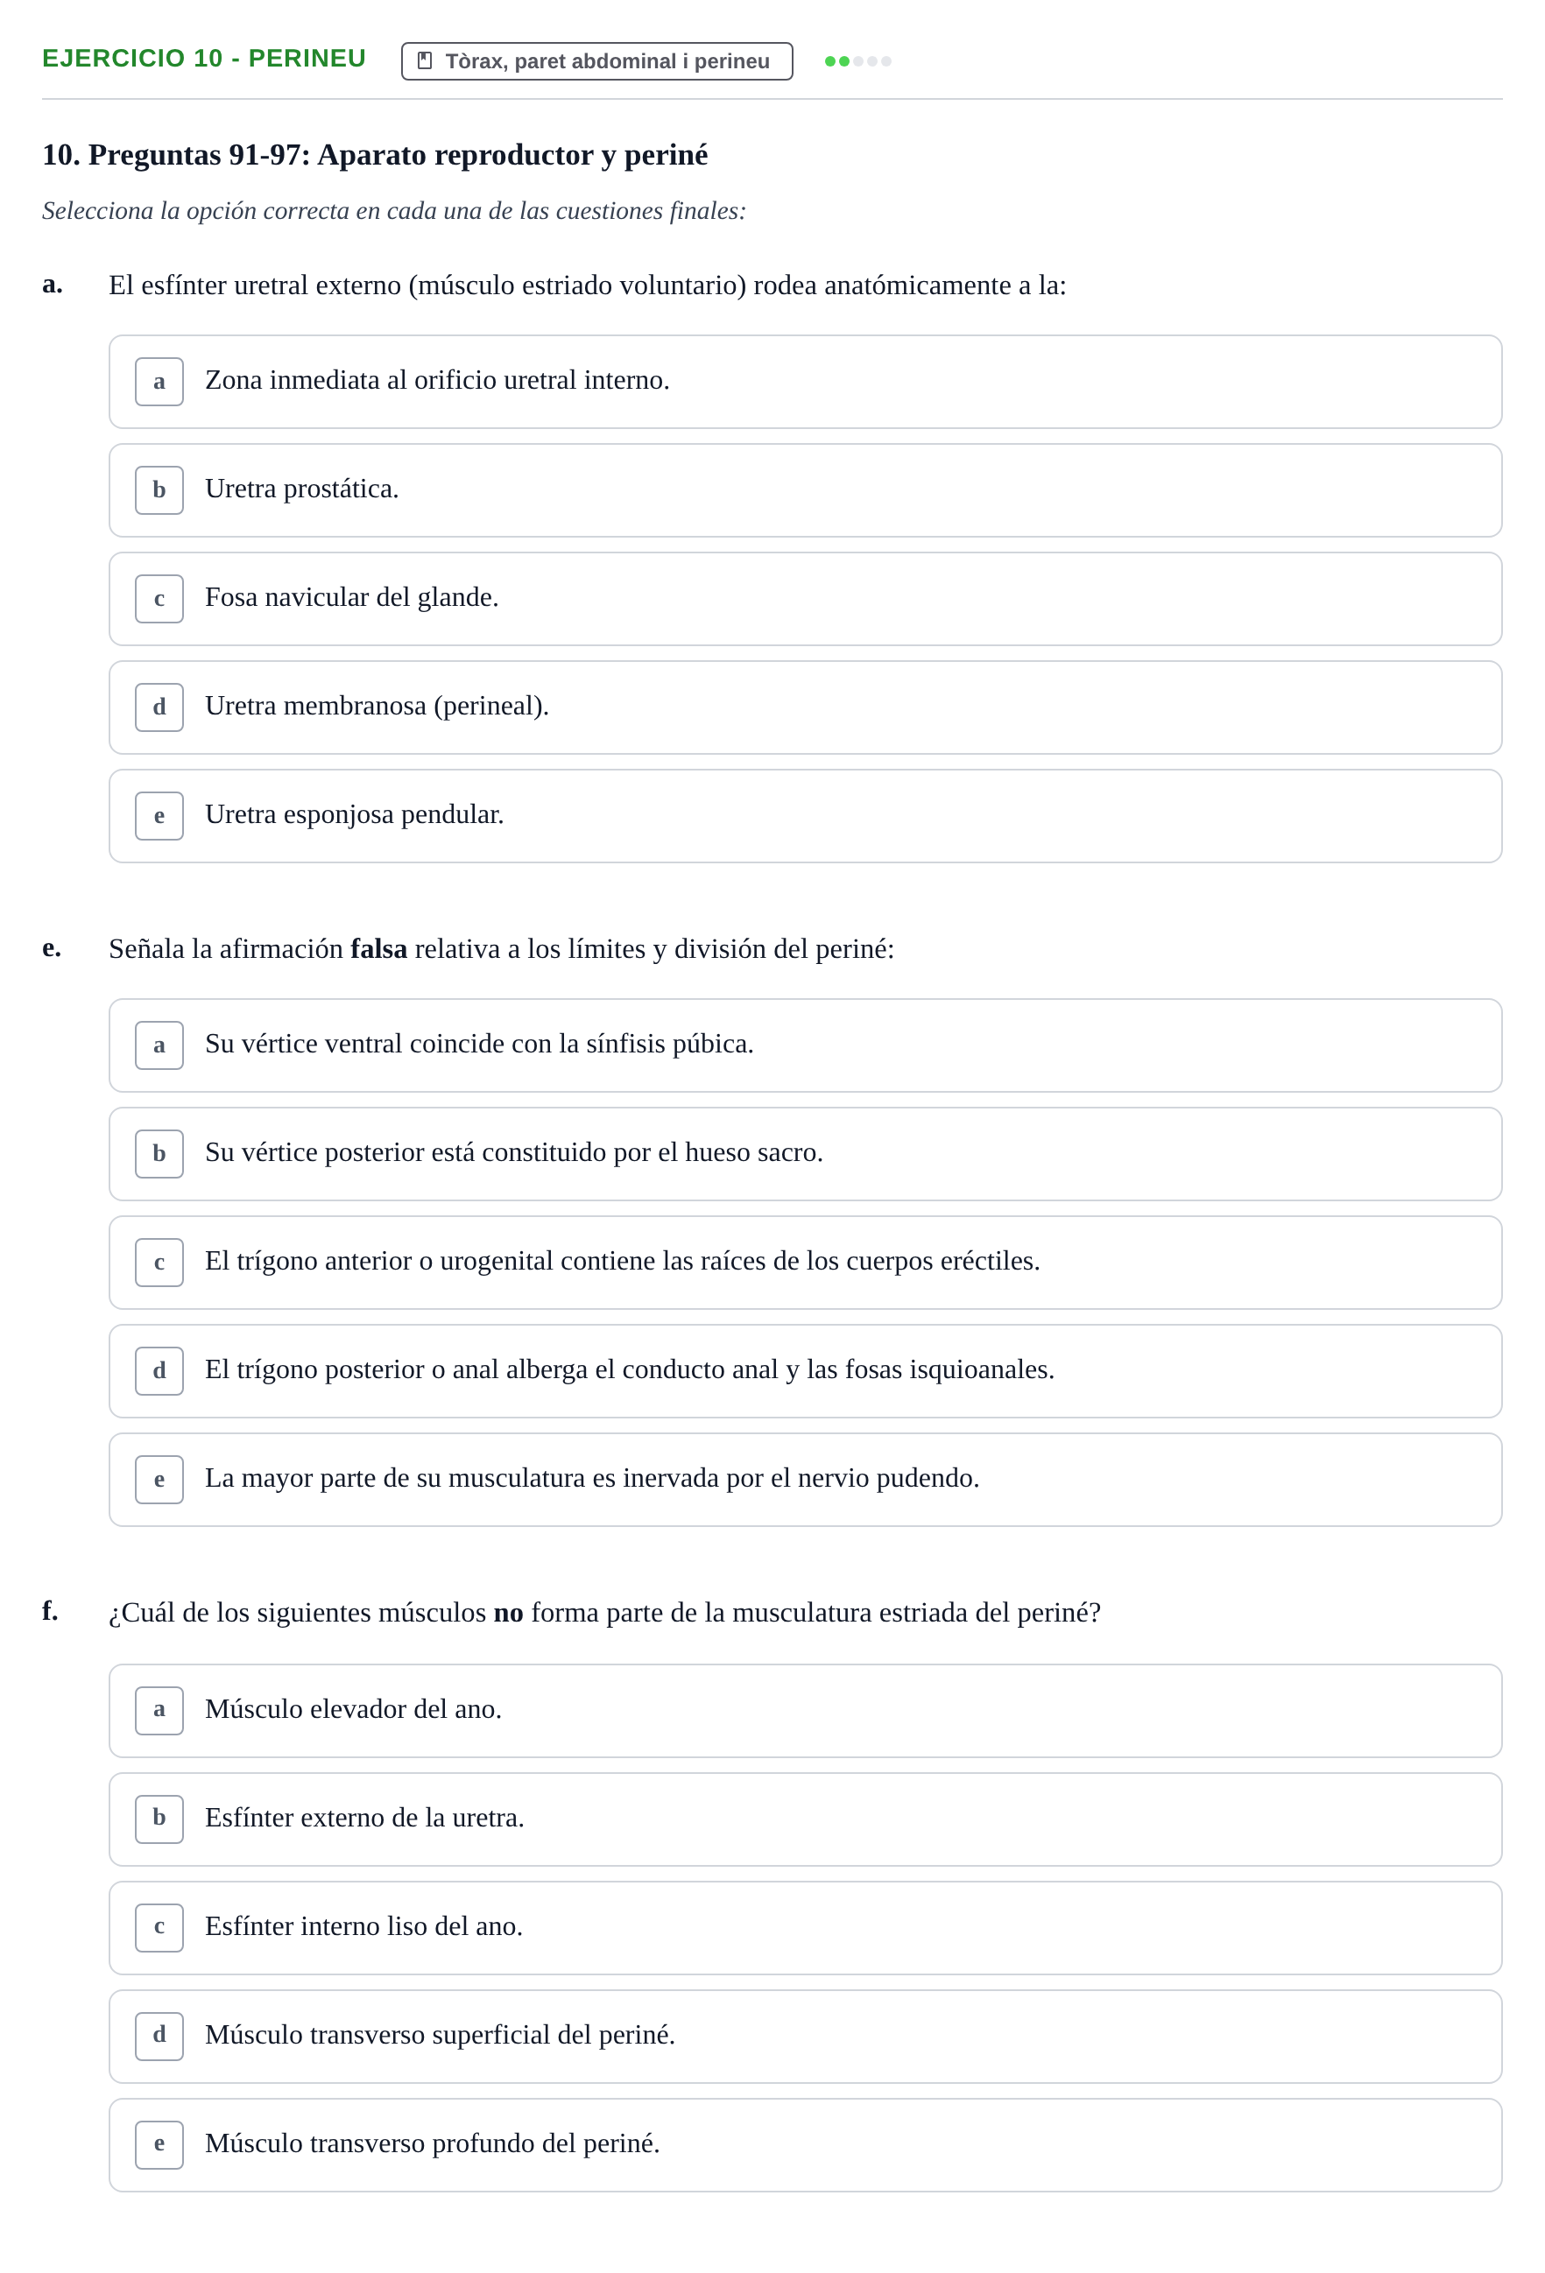Choose trígono posterior o anal option
The image size is (1545, 2273).
click(805, 1370)
